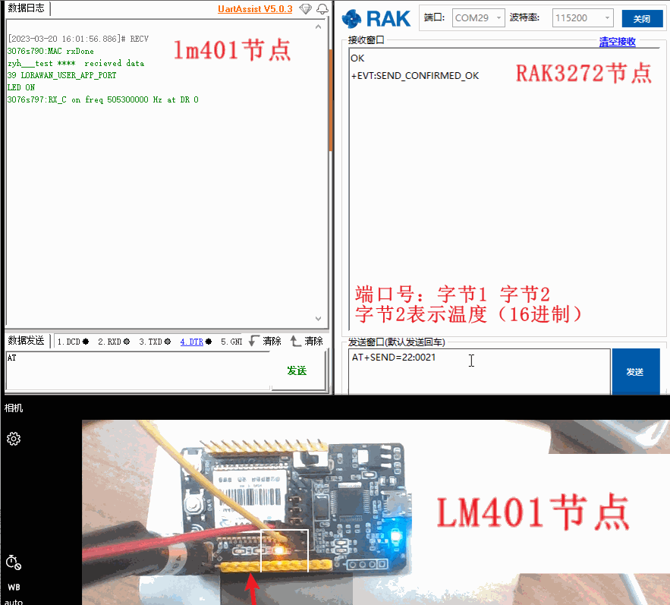This screenshot has width=670, height=605.
Task: Open the UartAssist V5.0.3 link
Action: (255, 9)
